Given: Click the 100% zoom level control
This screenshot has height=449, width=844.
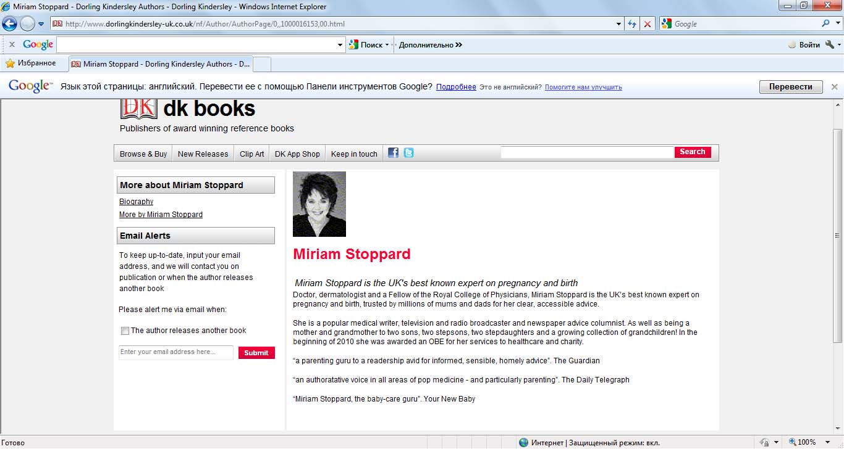Looking at the screenshot, I should click(x=802, y=442).
